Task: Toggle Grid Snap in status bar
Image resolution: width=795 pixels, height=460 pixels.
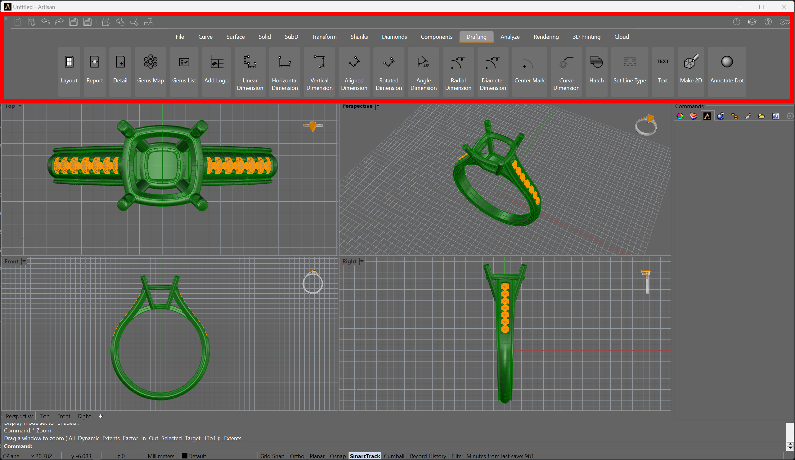Action: click(x=272, y=456)
